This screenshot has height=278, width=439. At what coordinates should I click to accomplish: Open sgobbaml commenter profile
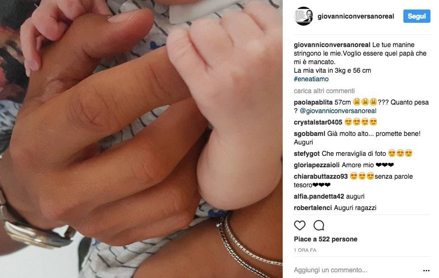(309, 134)
